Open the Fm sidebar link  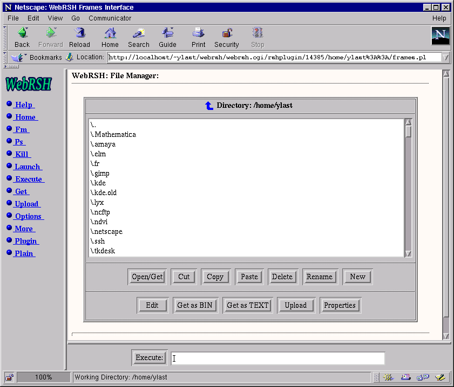click(x=22, y=129)
